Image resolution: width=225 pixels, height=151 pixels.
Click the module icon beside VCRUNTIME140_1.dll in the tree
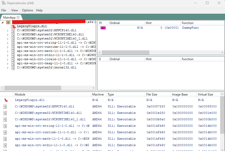[13, 38]
